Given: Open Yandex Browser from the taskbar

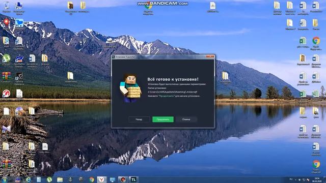Looking at the screenshot, I should pos(101,179).
